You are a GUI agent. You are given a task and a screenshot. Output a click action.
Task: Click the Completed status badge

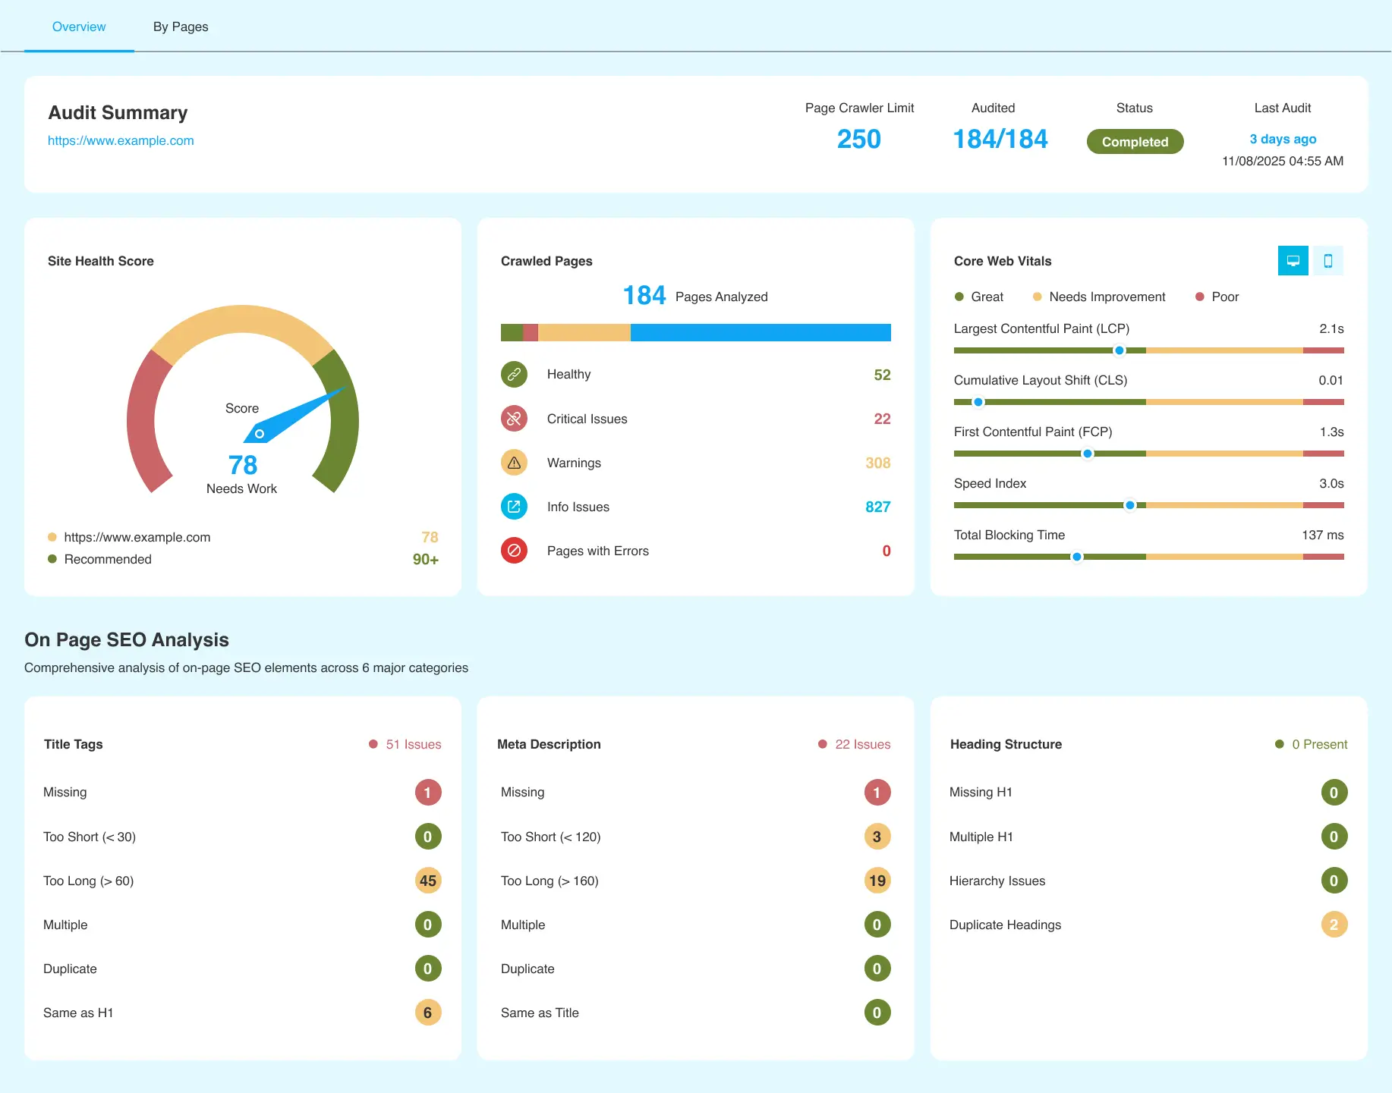coord(1135,142)
